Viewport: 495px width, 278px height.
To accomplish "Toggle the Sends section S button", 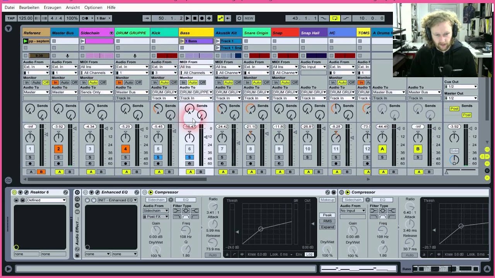I will coord(483,156).
